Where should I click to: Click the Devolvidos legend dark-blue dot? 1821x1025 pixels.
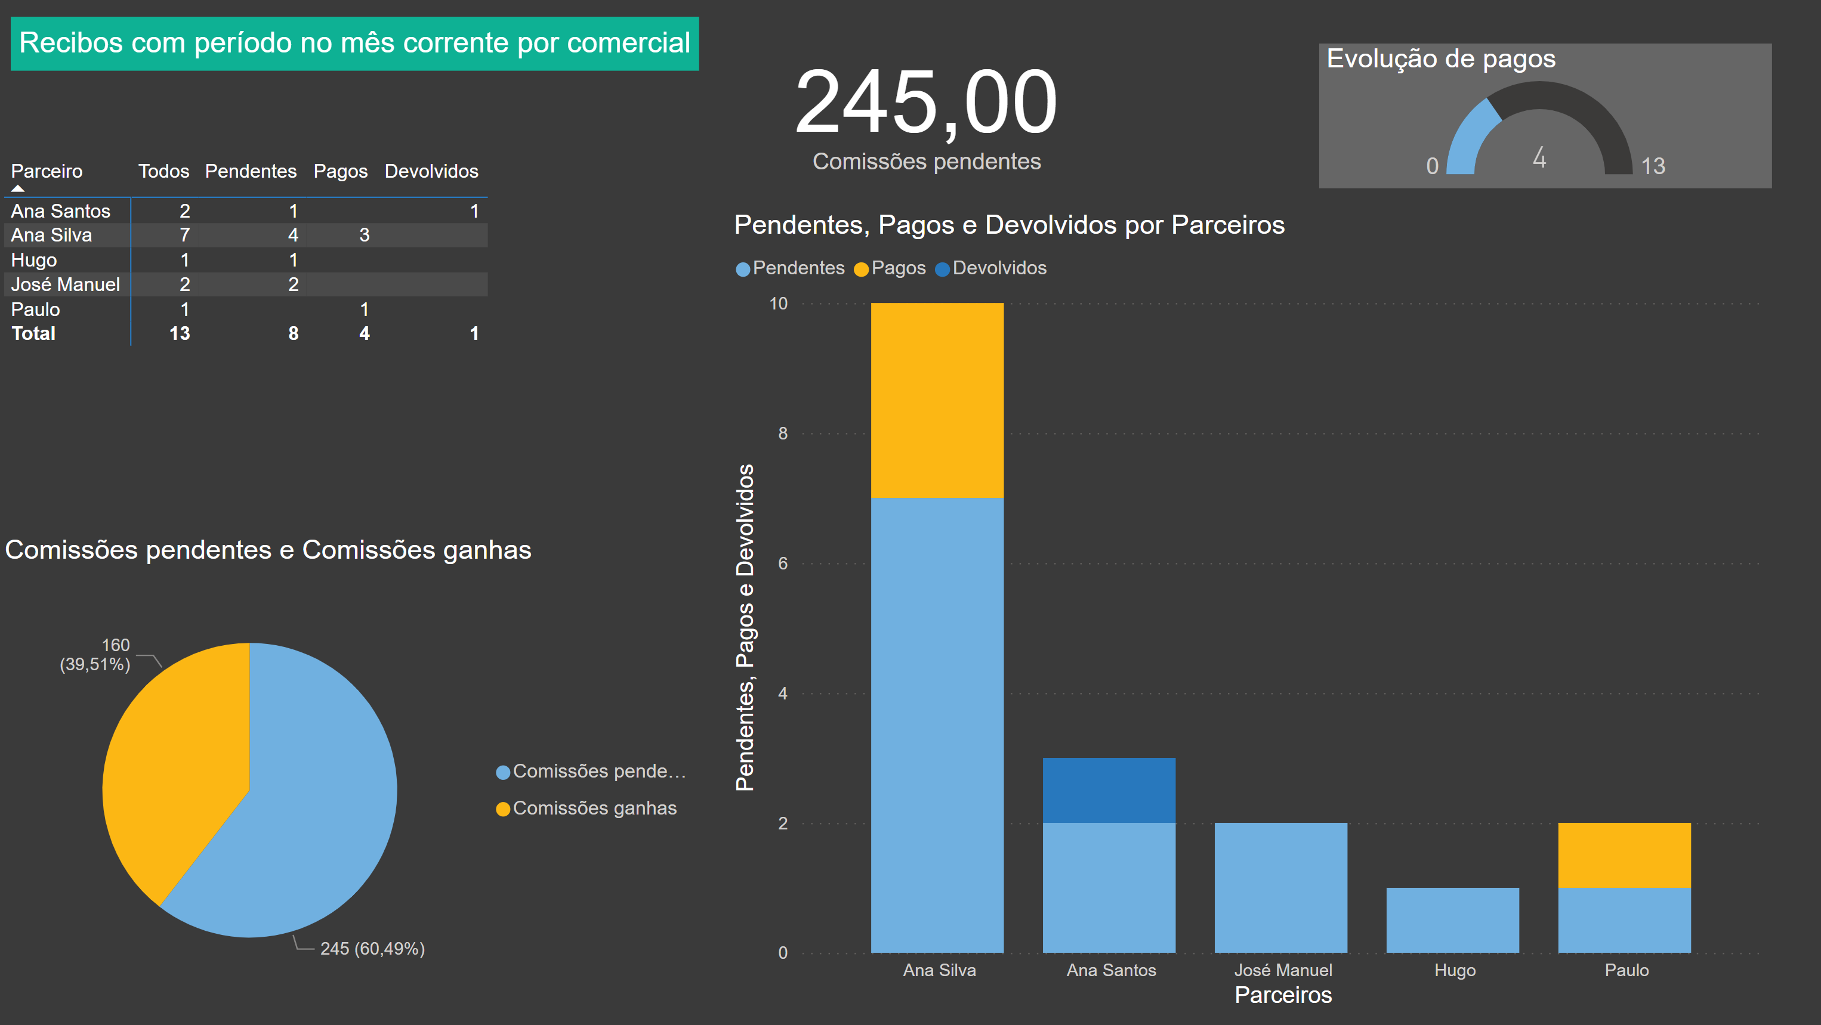[942, 269]
